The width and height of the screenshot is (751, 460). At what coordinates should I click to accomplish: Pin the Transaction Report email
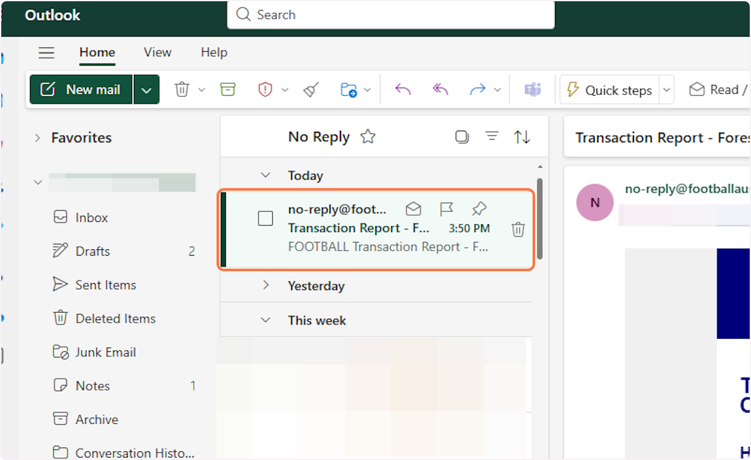tap(479, 209)
